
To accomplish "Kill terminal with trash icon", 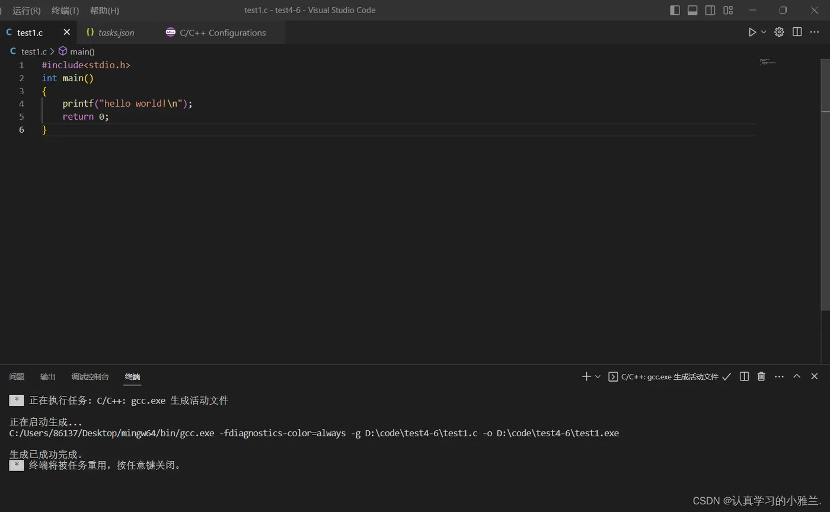I will pyautogui.click(x=761, y=376).
